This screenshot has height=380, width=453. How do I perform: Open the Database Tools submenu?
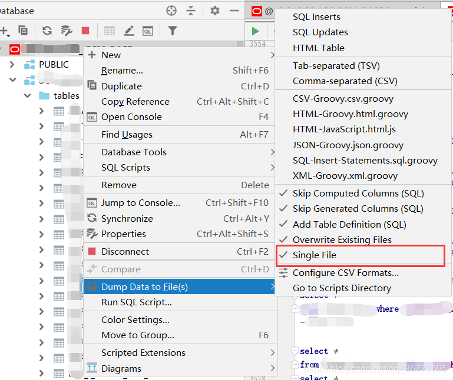(x=180, y=152)
